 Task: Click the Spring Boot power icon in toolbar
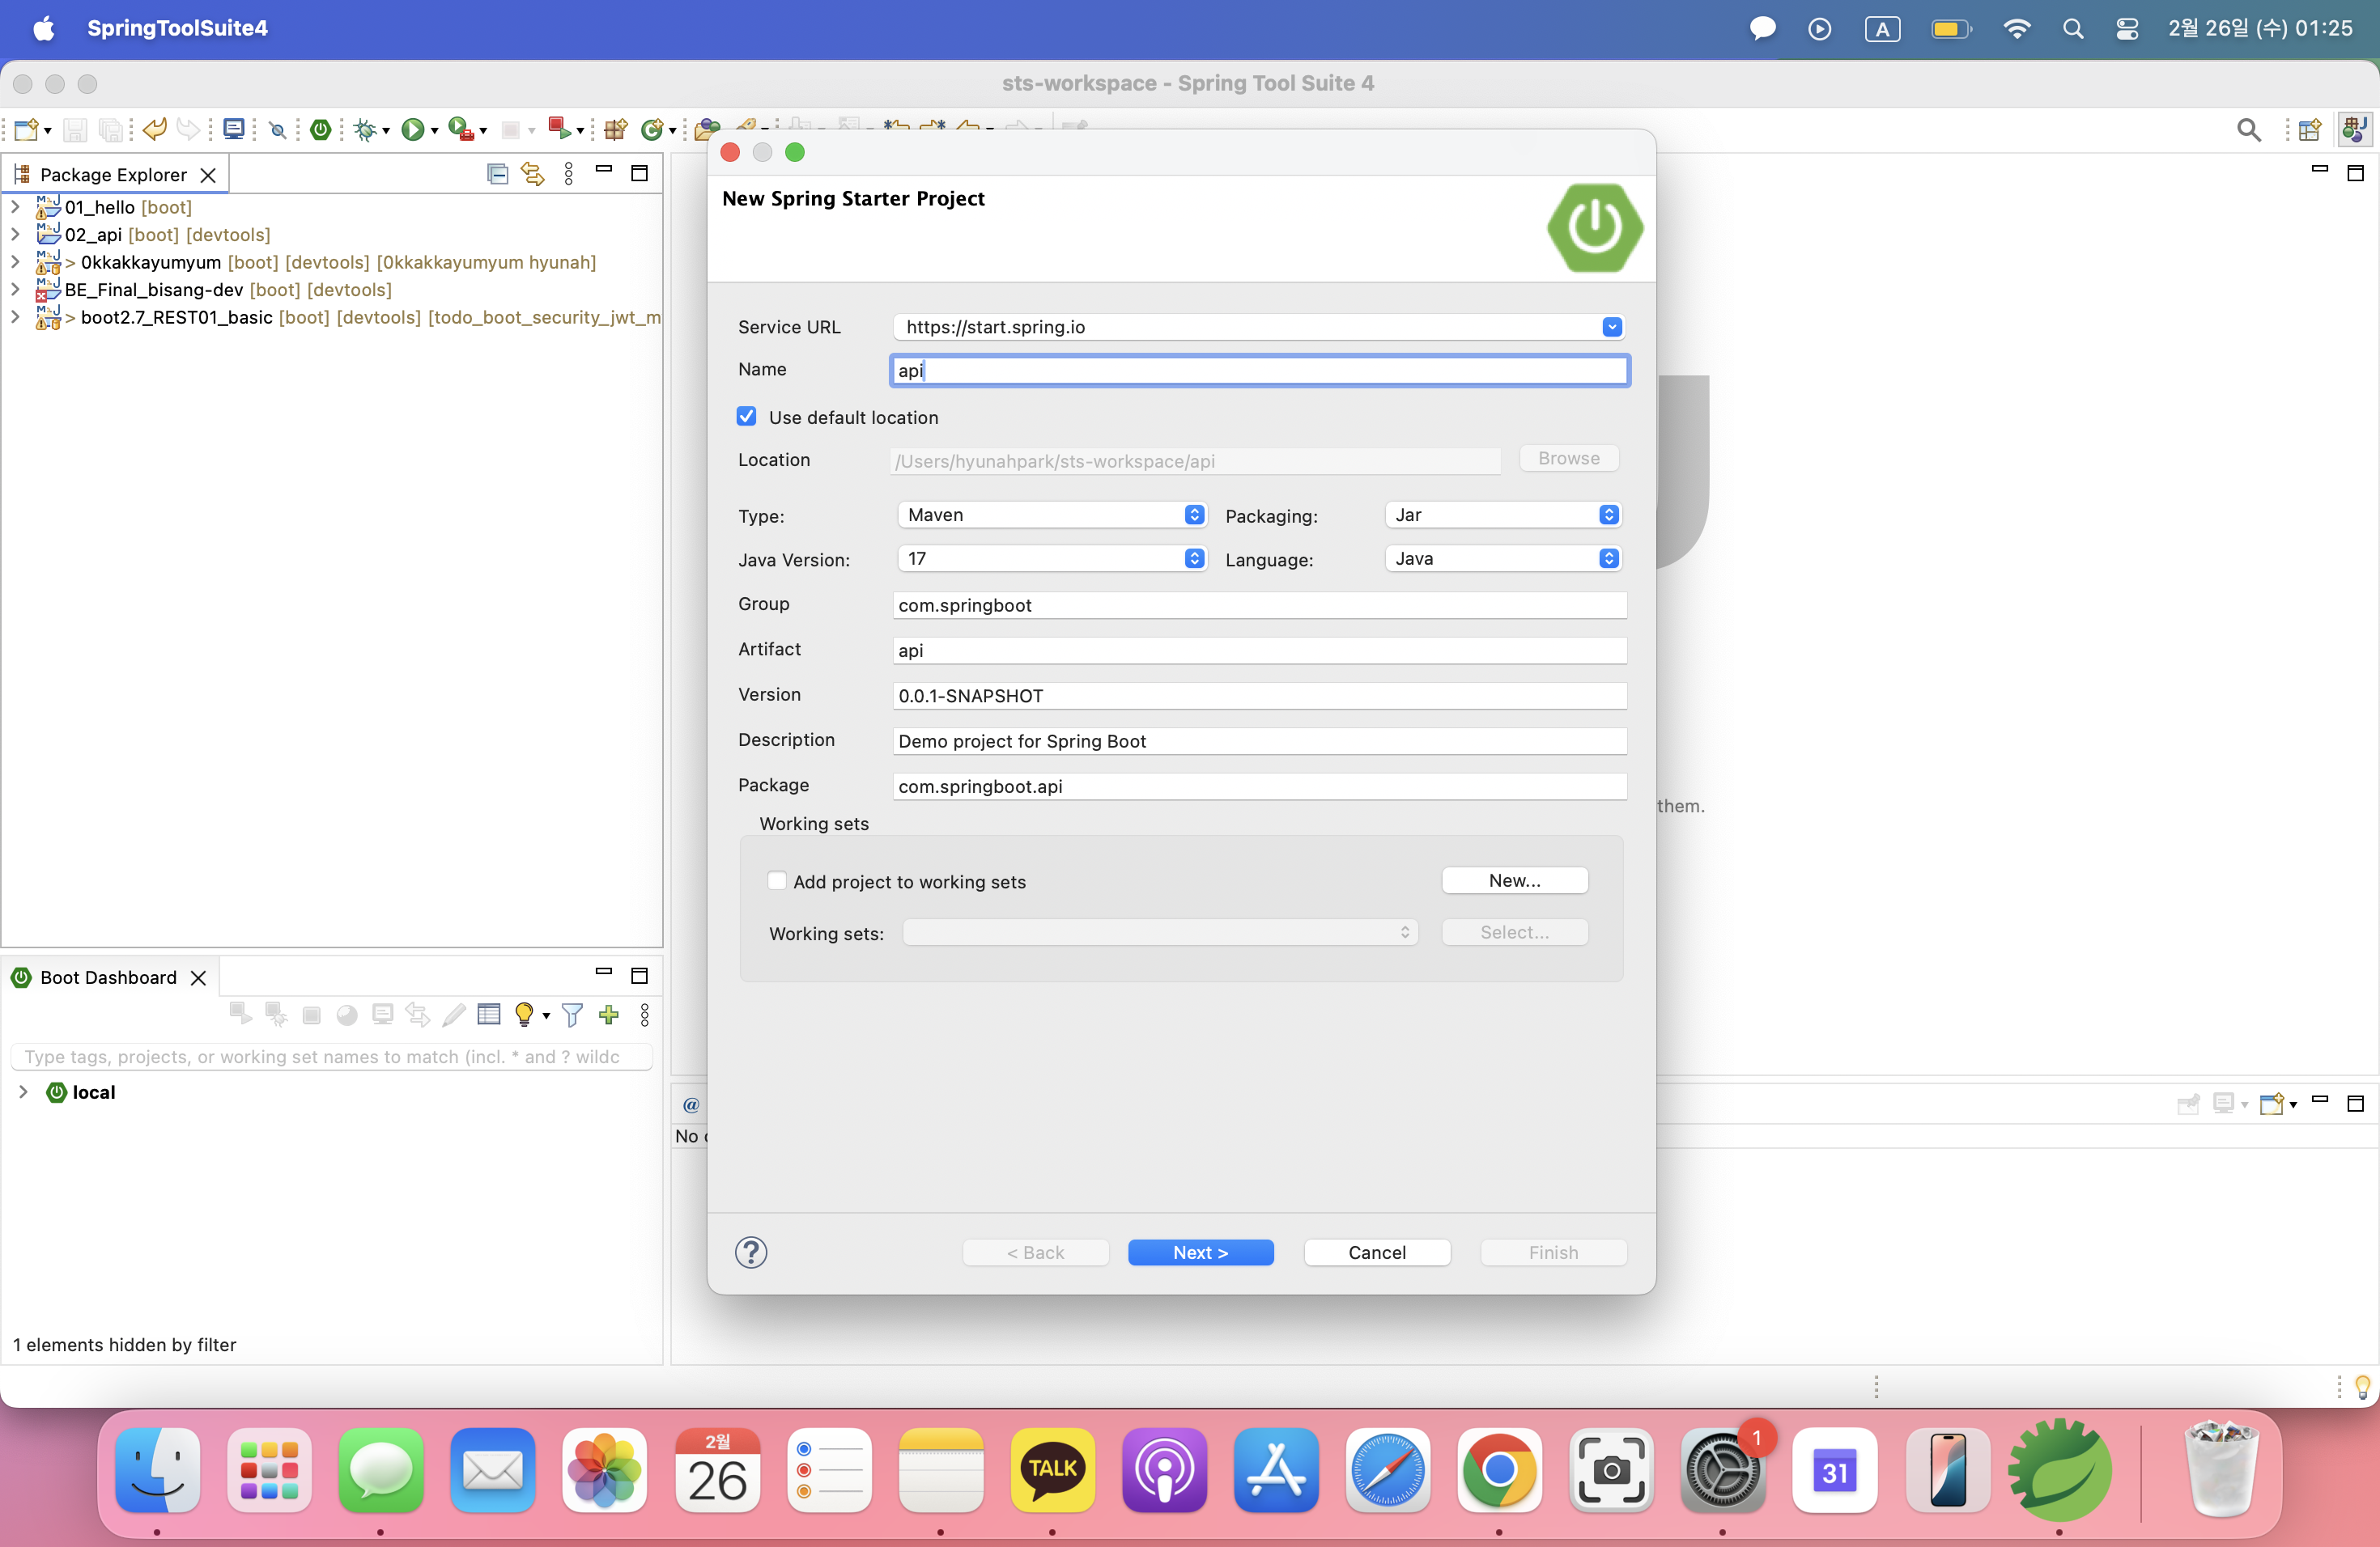point(321,130)
